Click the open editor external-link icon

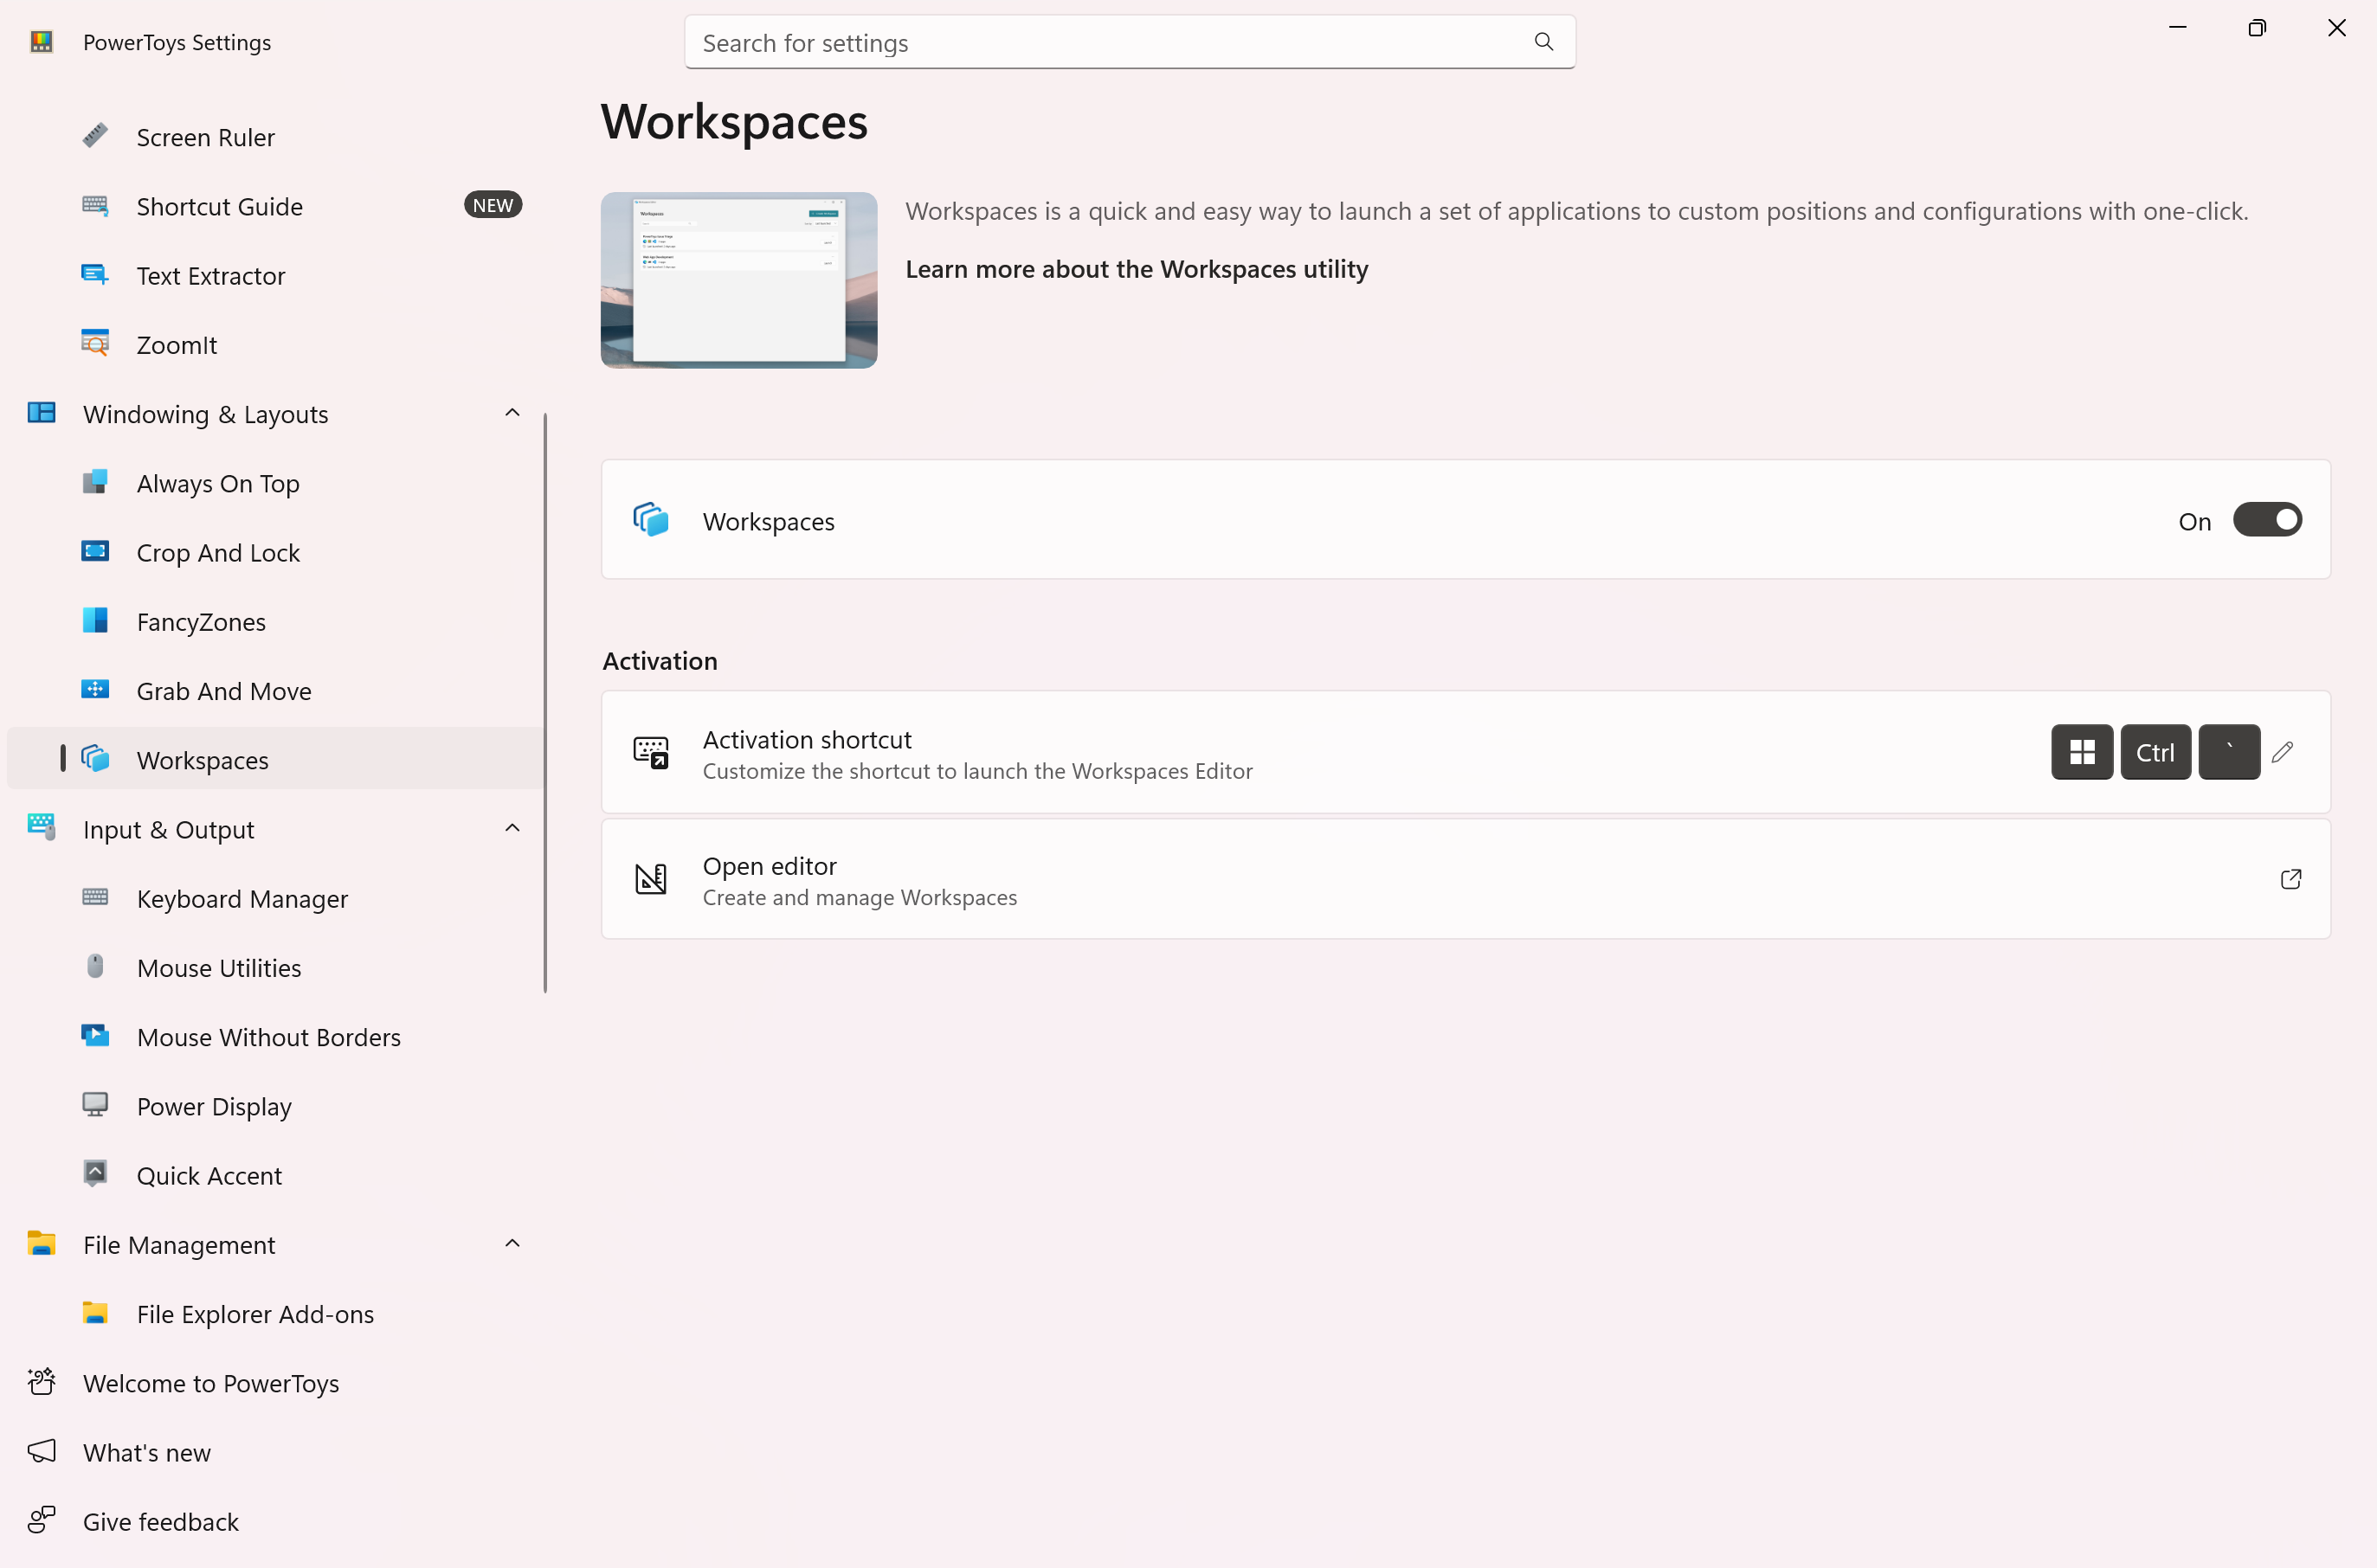(2290, 879)
